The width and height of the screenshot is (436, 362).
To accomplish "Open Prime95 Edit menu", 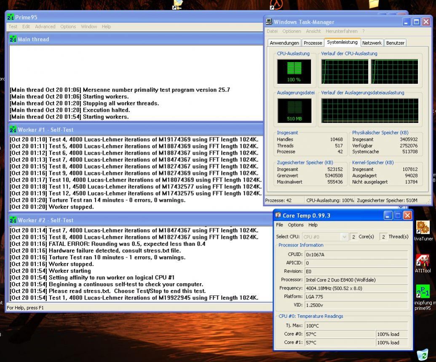I will pos(26,27).
